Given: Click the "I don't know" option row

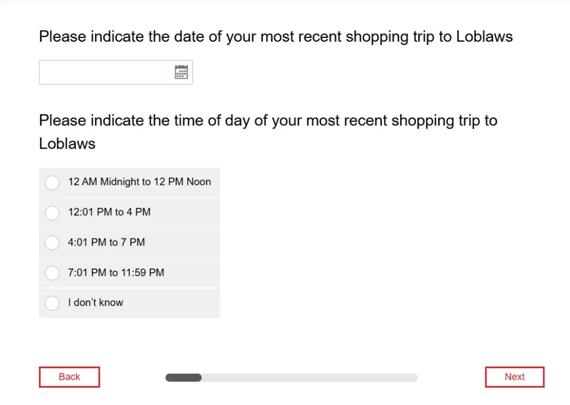Looking at the screenshot, I should pos(129,302).
